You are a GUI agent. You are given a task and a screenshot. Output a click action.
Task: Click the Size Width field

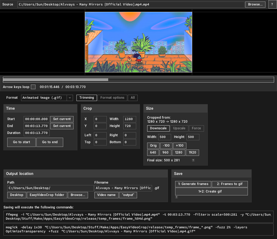(164, 137)
